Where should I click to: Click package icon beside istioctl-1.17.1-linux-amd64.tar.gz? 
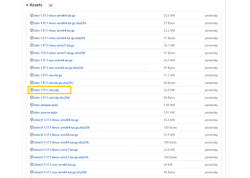click(x=32, y=120)
